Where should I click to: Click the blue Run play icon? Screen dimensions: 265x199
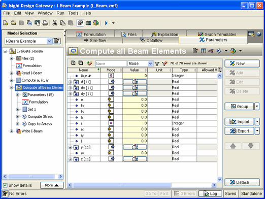(x=106, y=23)
